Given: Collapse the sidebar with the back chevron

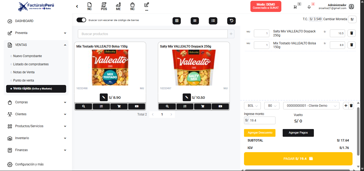Looking at the screenshot, I should pyautogui.click(x=77, y=6).
